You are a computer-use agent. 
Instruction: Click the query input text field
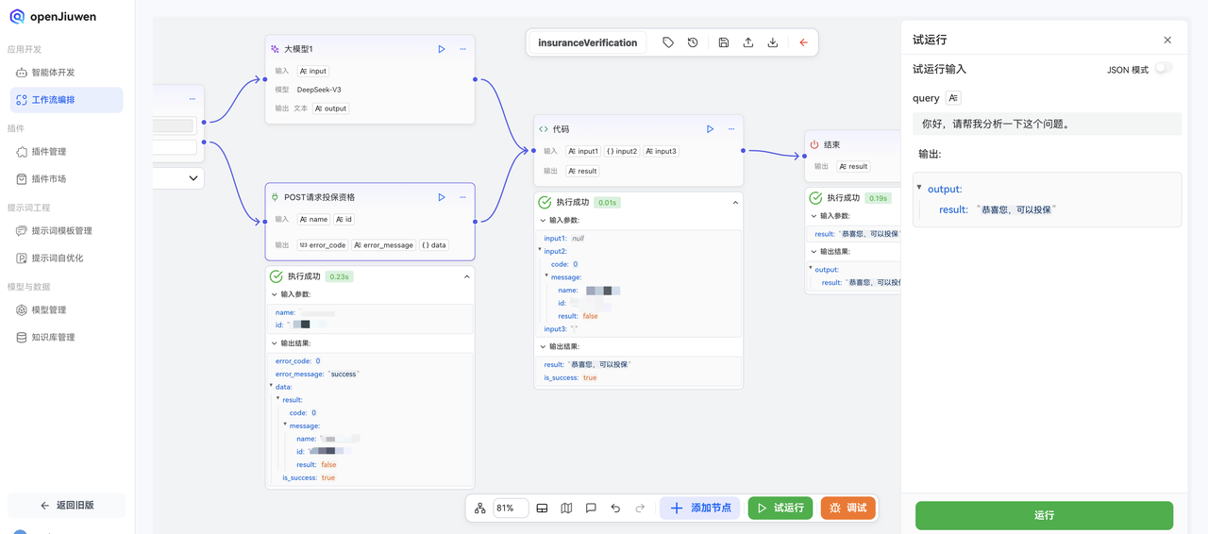coord(1047,124)
